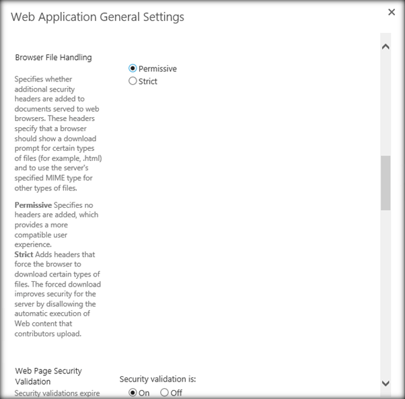Image resolution: width=405 pixels, height=399 pixels.
Task: Turn security validation On
Action: [x=133, y=393]
